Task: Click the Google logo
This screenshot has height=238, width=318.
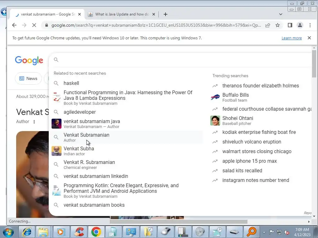Action: click(x=29, y=60)
